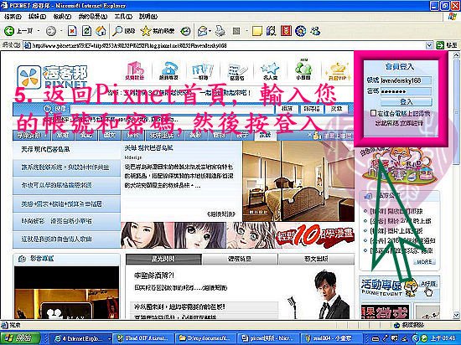The image size is (461, 345).
Task: Switch to D:\my documents folder taskbar item
Action: [205, 338]
